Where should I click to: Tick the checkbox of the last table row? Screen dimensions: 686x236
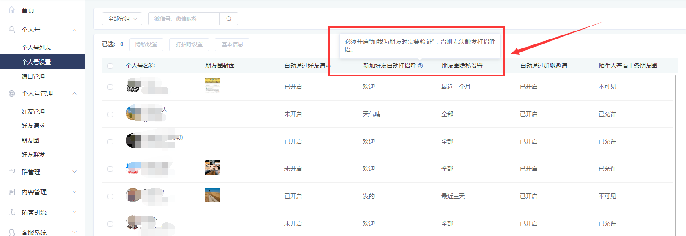(110, 224)
